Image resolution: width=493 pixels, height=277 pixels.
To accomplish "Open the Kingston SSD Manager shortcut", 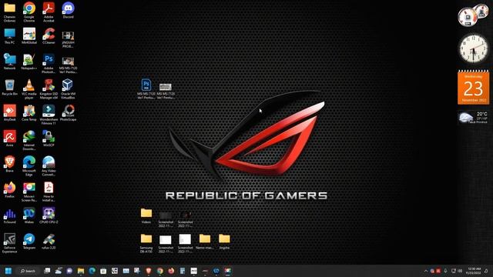I will point(49,89).
